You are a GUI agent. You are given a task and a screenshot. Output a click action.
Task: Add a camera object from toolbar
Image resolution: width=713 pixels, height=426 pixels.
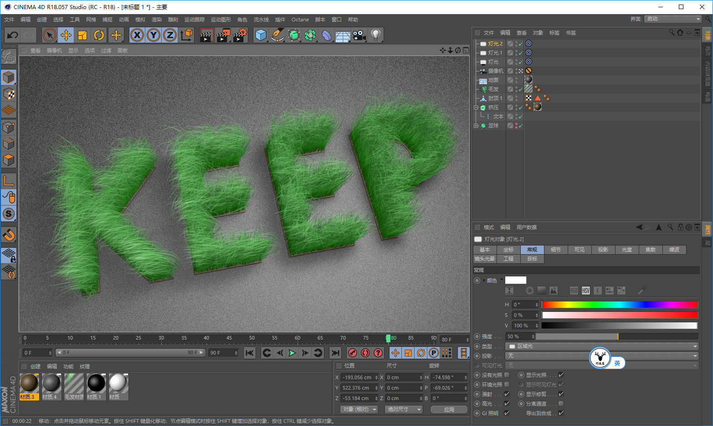pos(359,35)
